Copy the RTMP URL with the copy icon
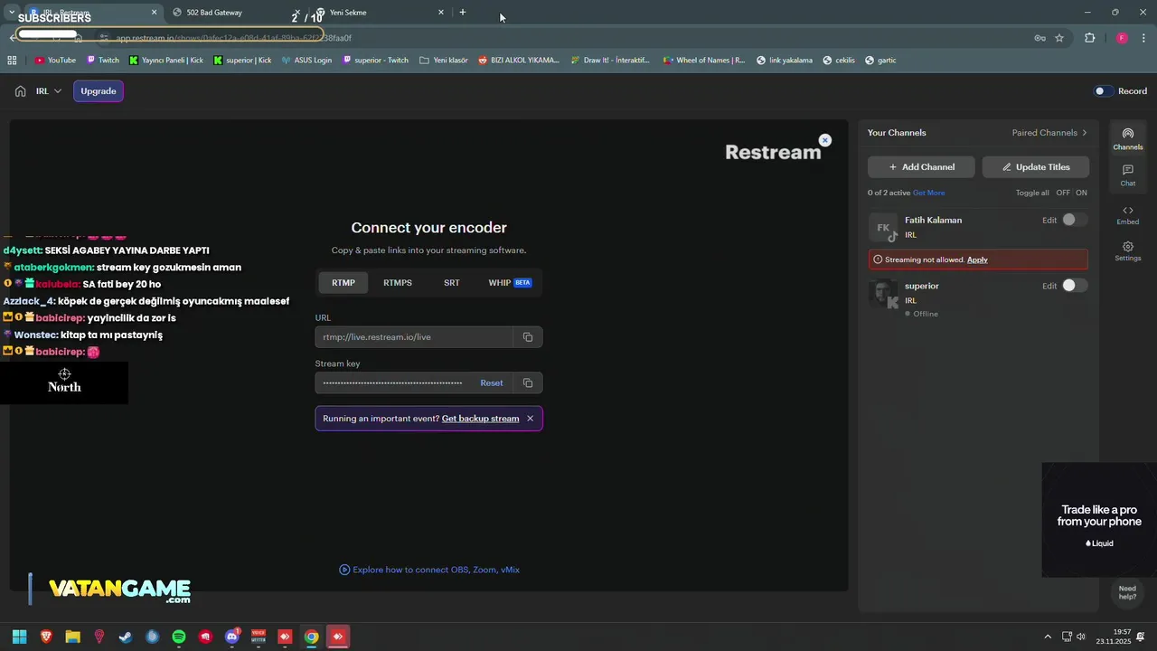The width and height of the screenshot is (1157, 651). point(528,337)
